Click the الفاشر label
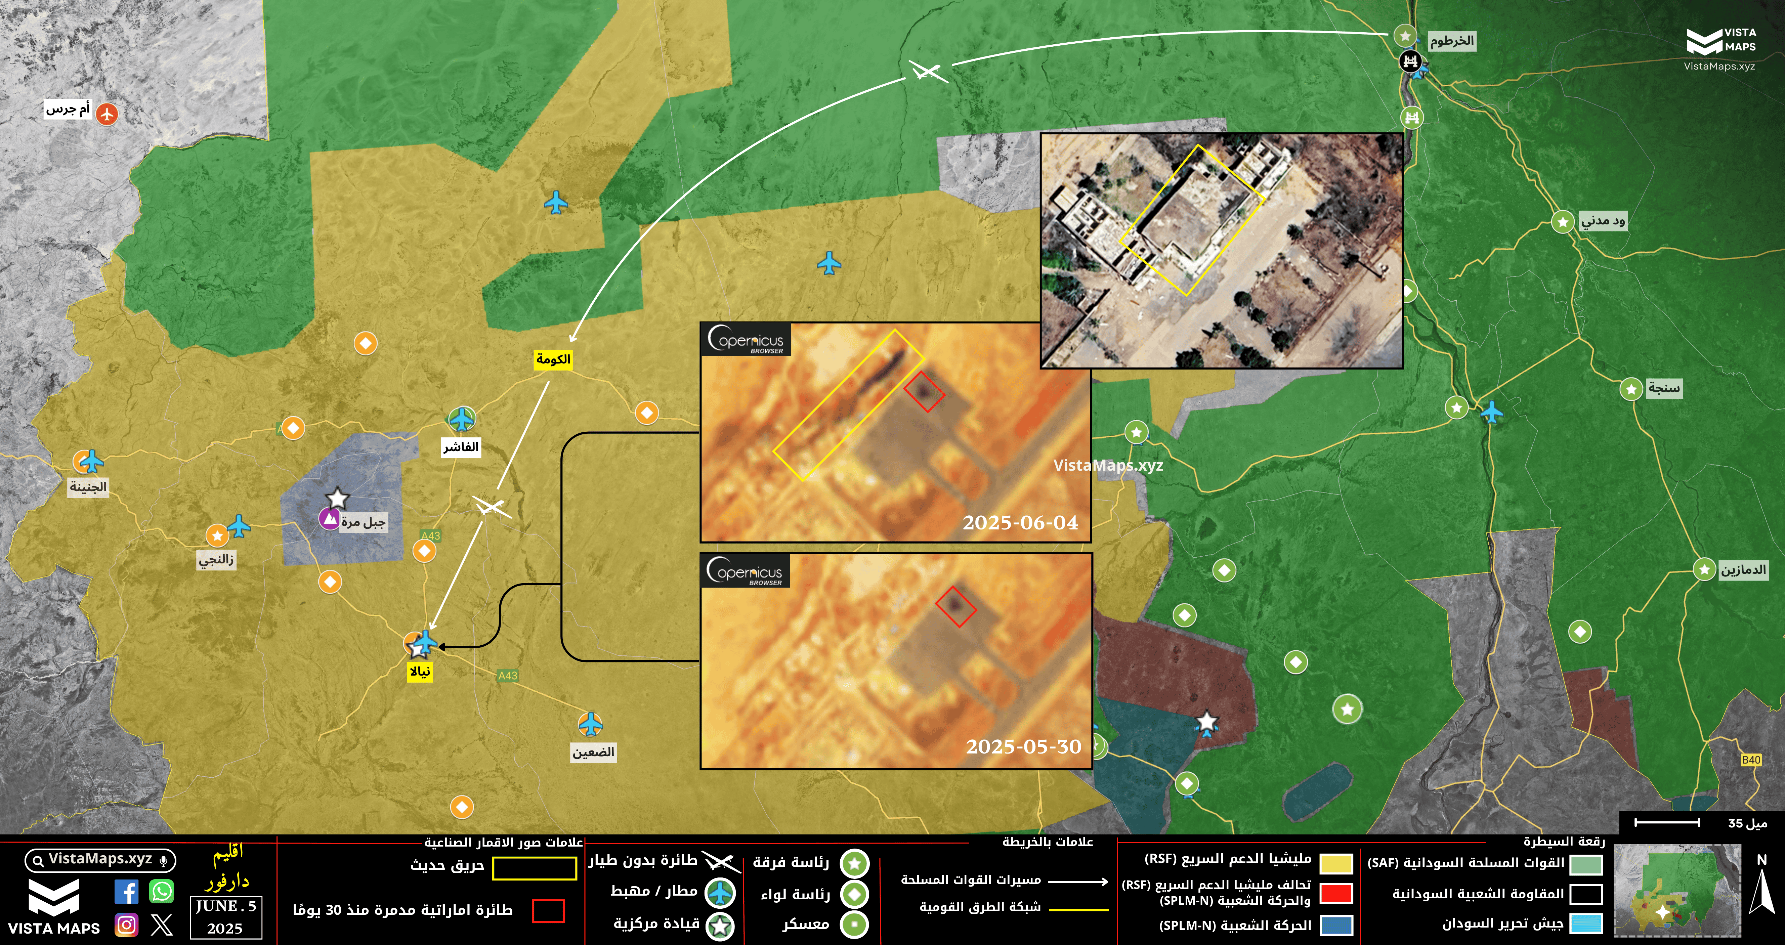Image resolution: width=1785 pixels, height=945 pixels. click(461, 447)
